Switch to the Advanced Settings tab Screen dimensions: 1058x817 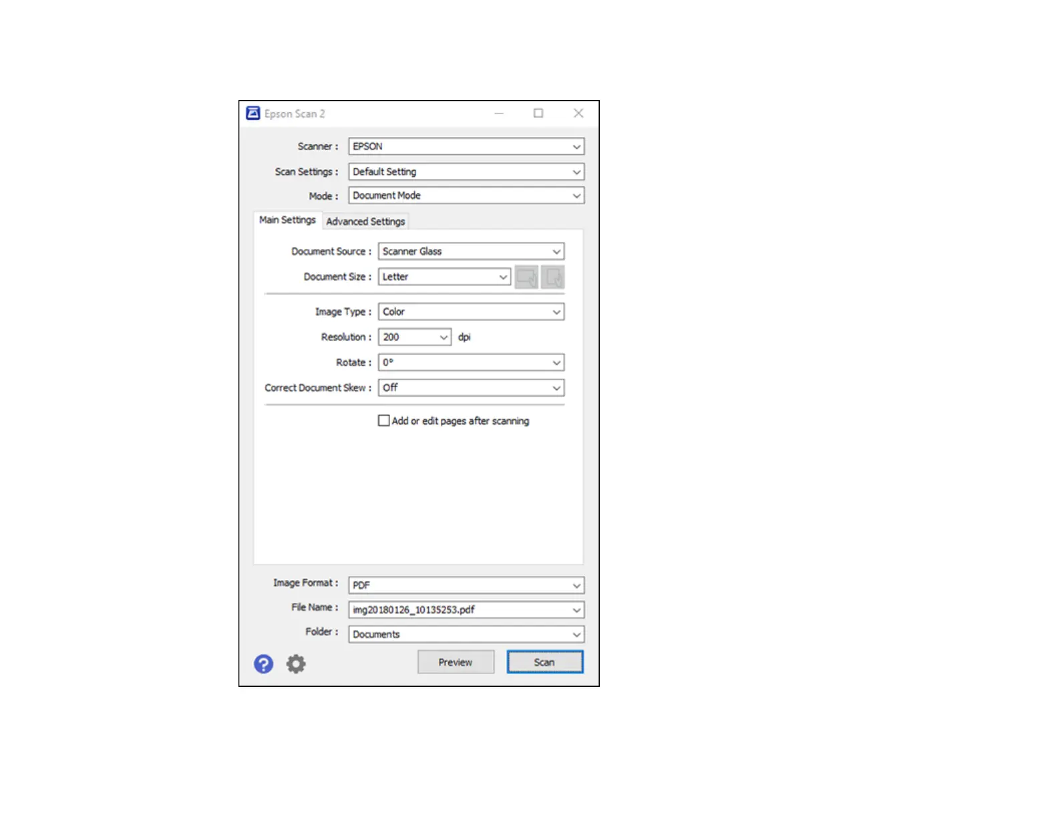point(365,222)
